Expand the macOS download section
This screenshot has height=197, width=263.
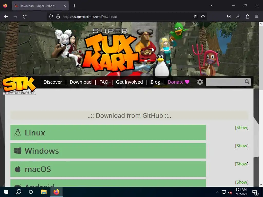(x=108, y=169)
